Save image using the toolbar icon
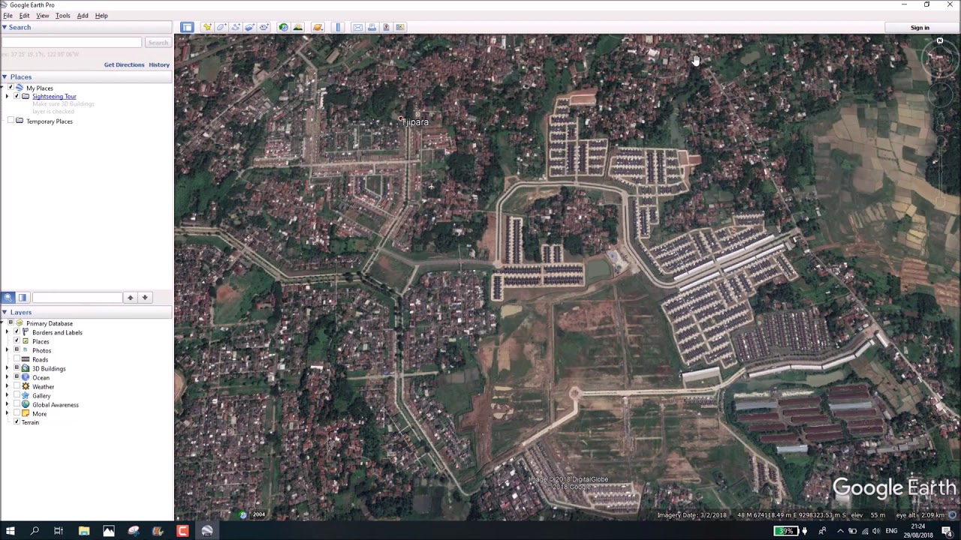This screenshot has width=961, height=540. (x=386, y=28)
